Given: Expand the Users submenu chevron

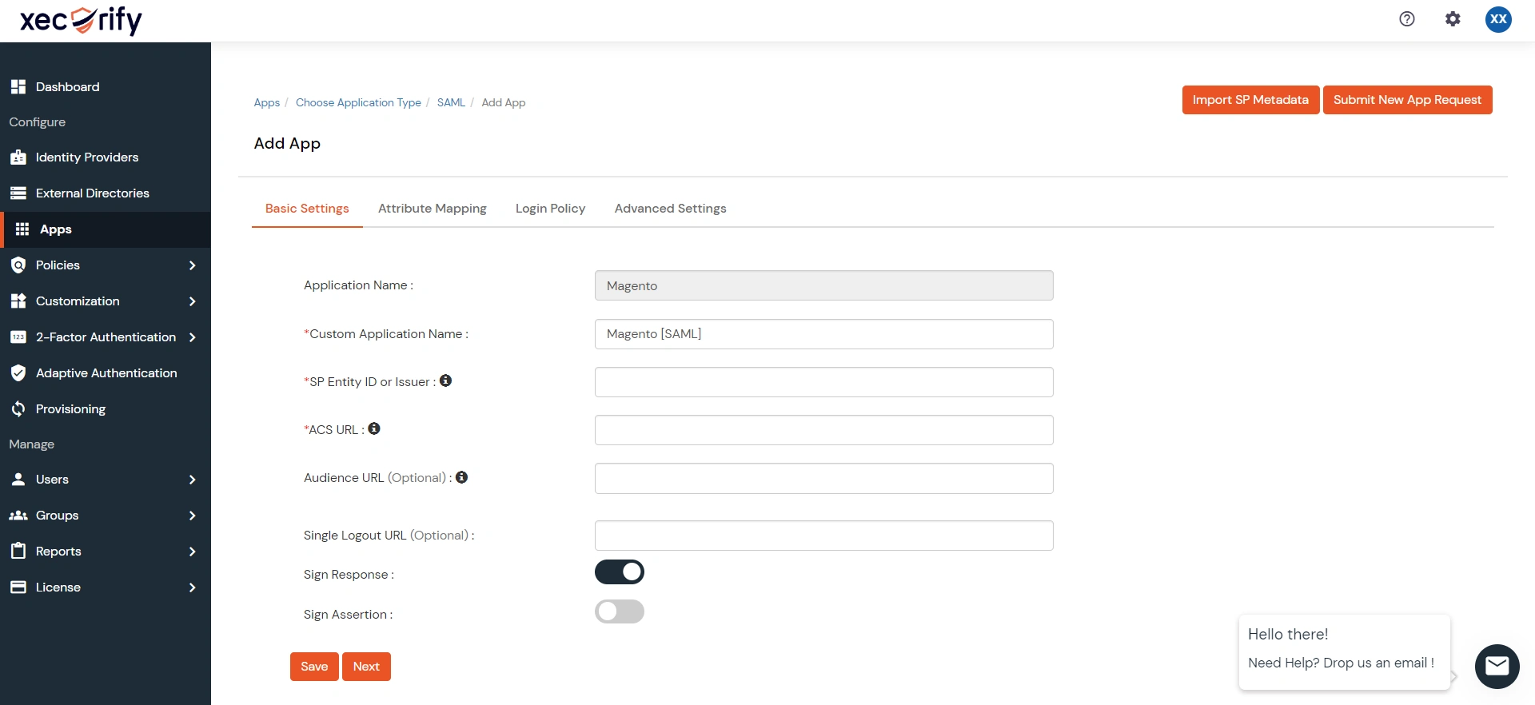Looking at the screenshot, I should (x=193, y=480).
